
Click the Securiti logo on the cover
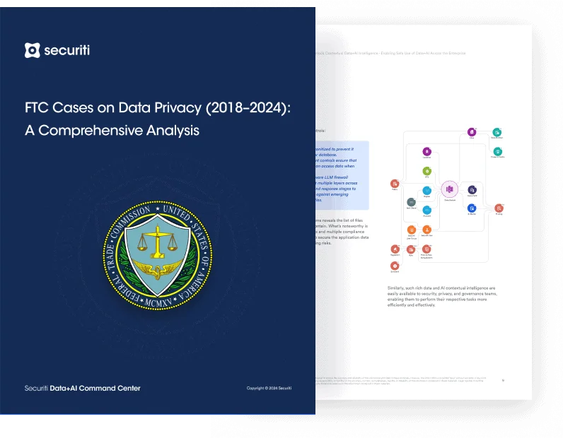coord(57,50)
